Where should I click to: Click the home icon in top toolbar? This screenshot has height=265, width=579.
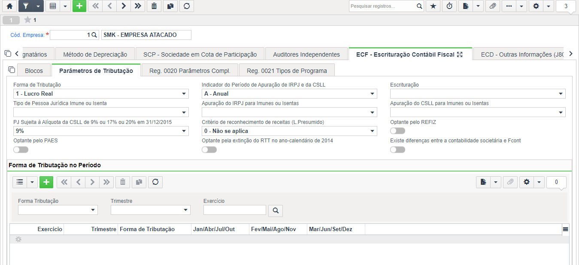(9, 6)
